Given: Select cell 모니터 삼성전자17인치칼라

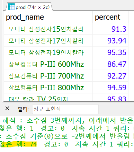Looking at the screenshot, I should pos(48,41).
